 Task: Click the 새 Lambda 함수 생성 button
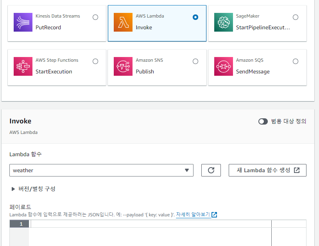pos(267,170)
